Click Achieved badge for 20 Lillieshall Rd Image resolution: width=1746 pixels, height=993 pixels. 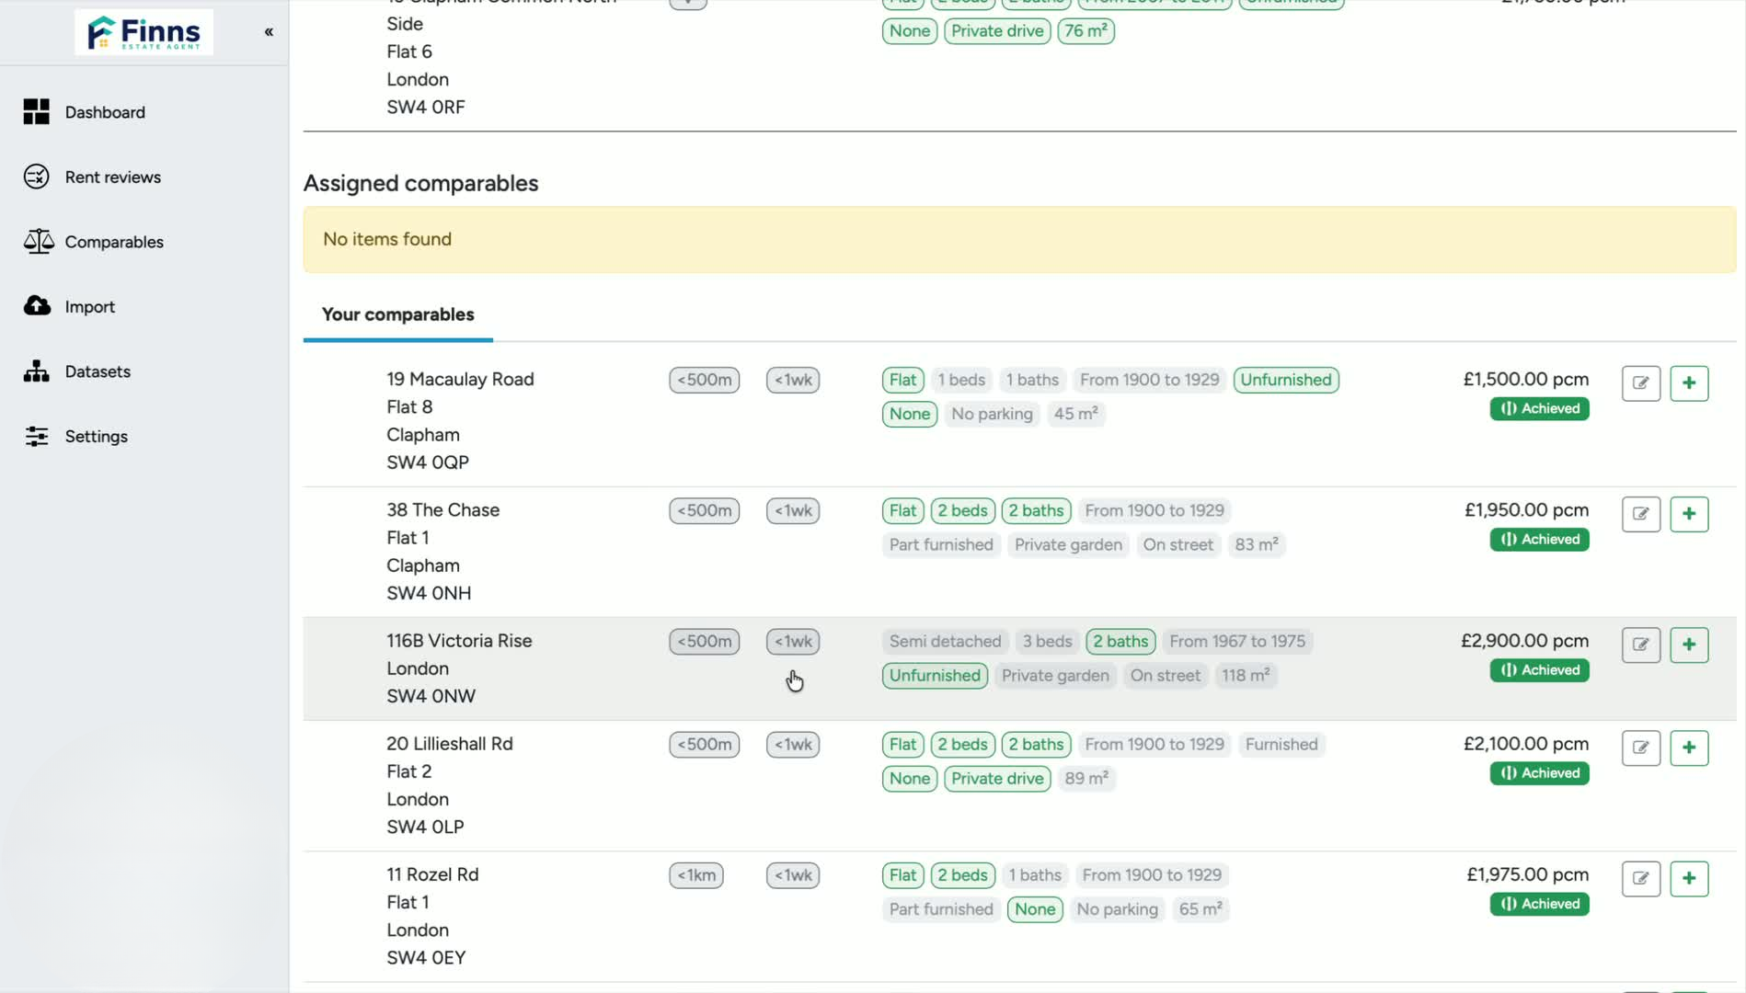tap(1539, 772)
